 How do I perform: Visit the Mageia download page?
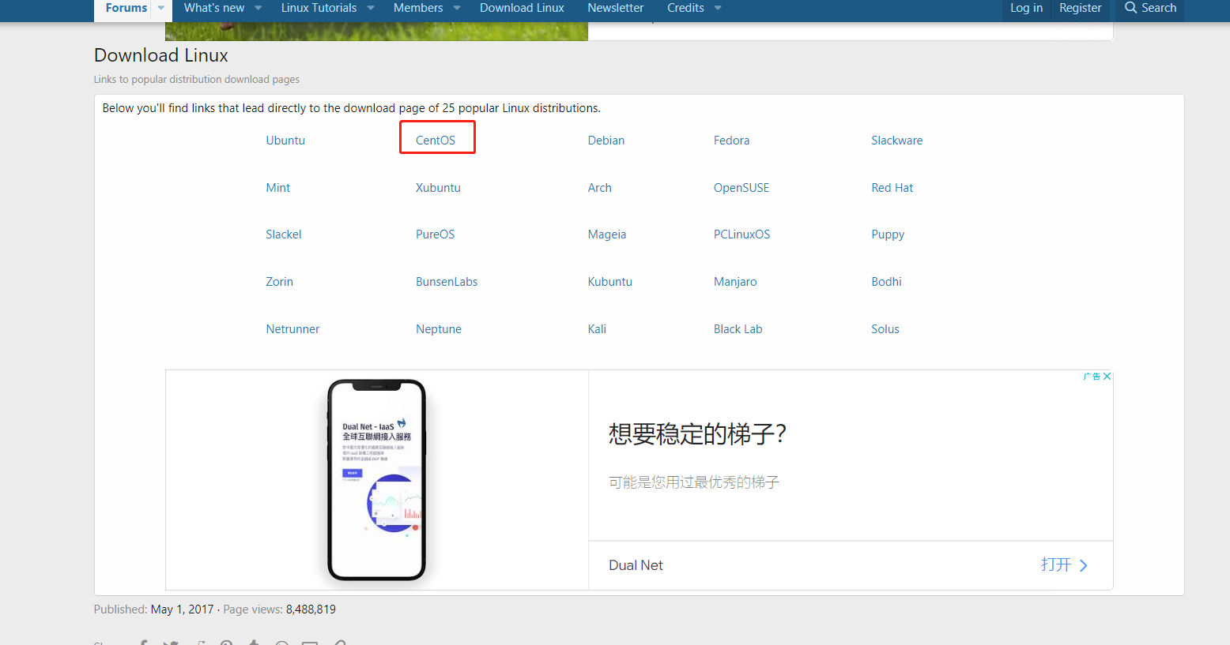click(x=607, y=234)
